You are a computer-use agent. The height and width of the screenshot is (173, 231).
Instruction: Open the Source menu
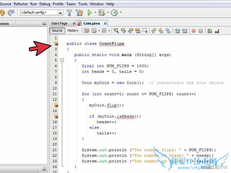pos(5,4)
